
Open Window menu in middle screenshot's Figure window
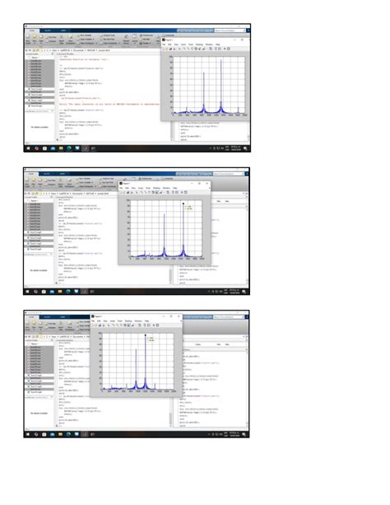167,188
